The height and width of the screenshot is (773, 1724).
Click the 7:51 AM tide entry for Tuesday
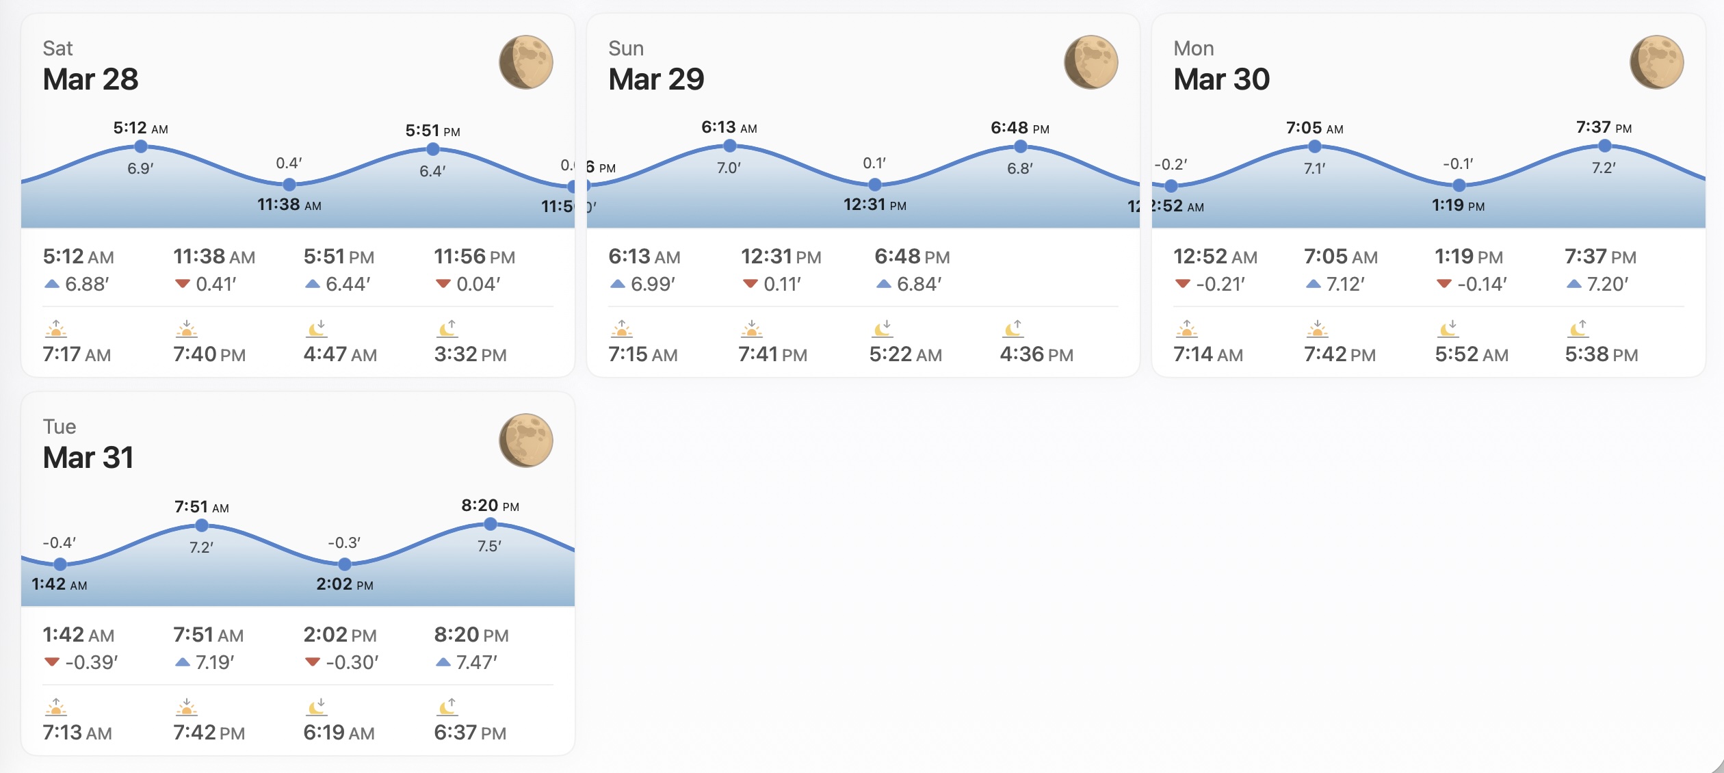tap(208, 648)
